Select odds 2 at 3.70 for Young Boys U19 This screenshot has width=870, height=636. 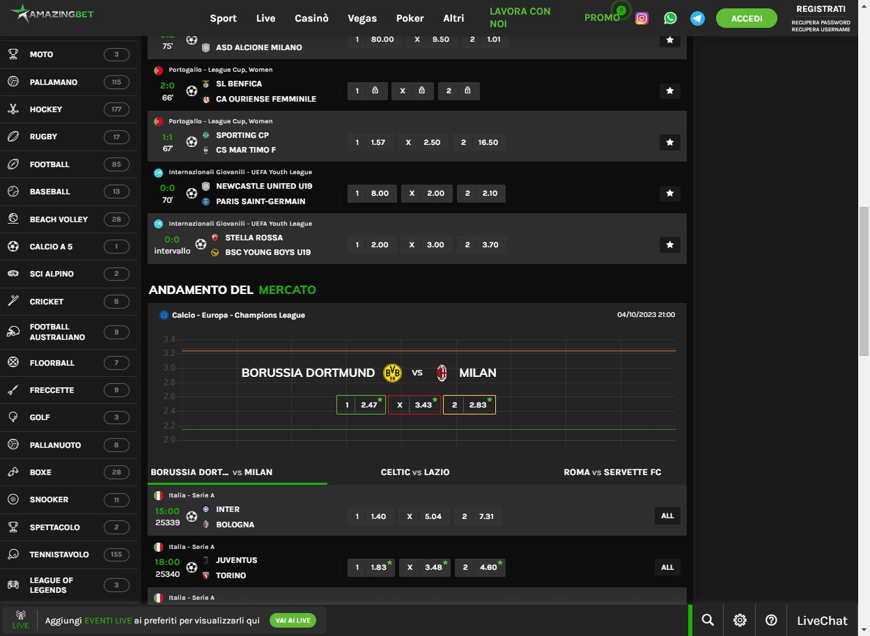point(481,245)
